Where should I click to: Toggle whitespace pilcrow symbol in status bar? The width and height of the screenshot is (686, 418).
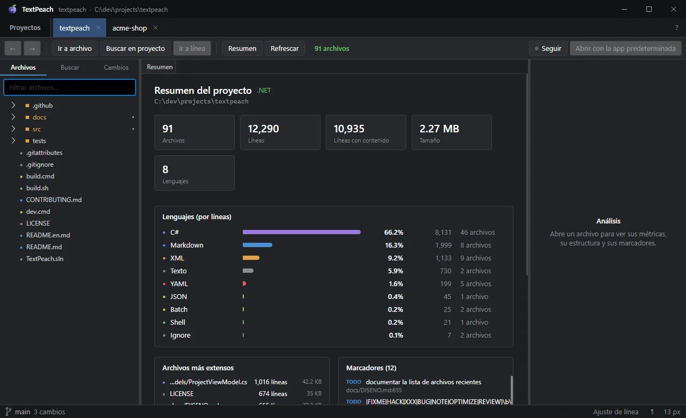coord(652,412)
